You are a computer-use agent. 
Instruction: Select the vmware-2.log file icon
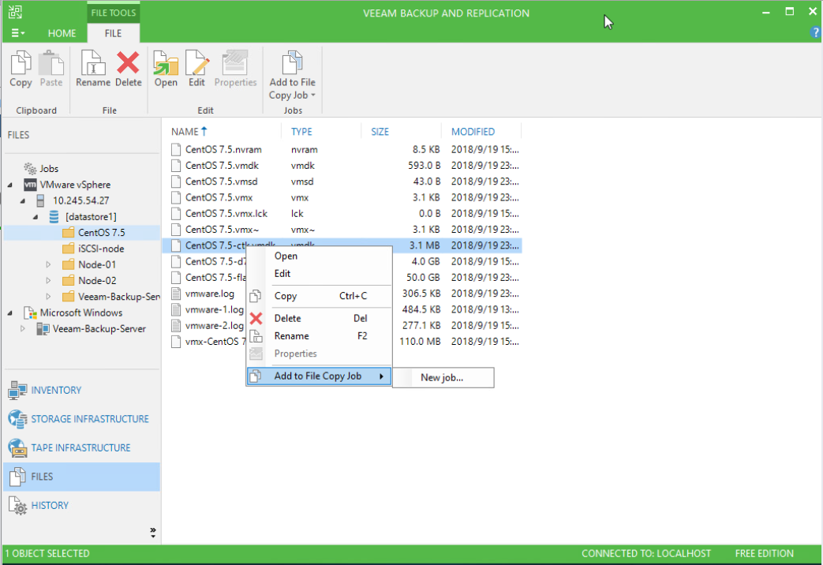point(177,326)
